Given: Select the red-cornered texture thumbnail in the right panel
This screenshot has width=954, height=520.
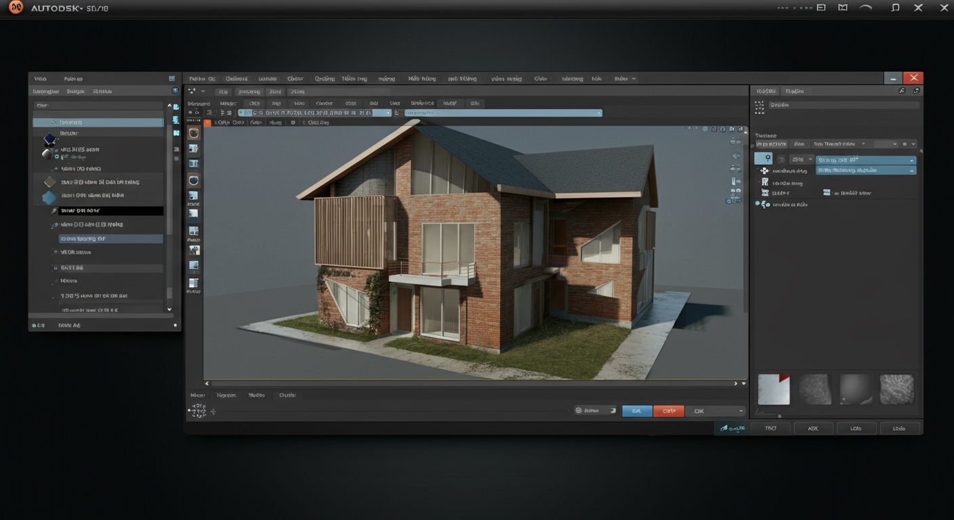Looking at the screenshot, I should click(773, 389).
